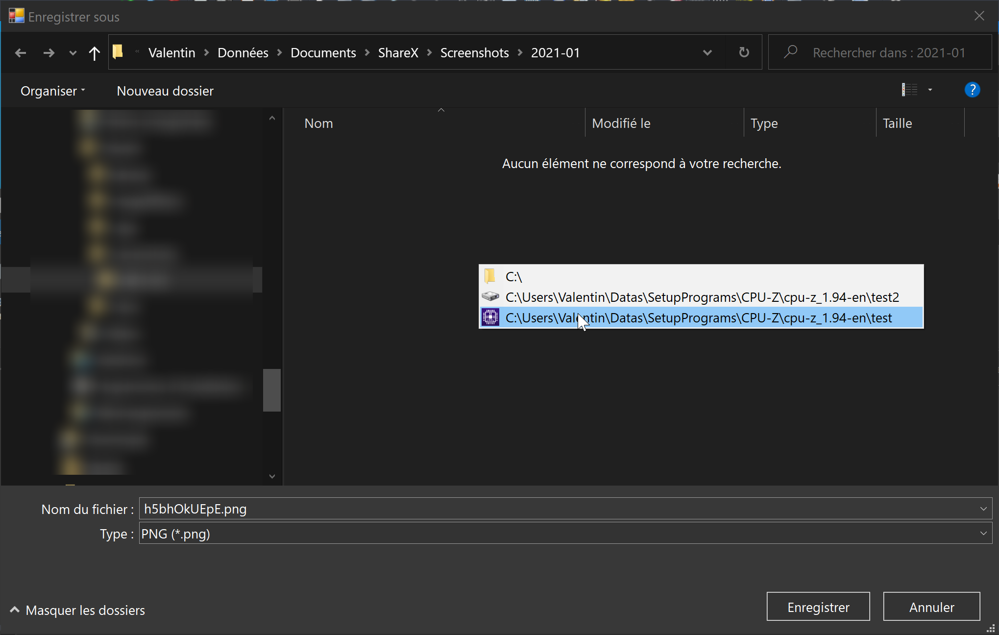Image resolution: width=999 pixels, height=635 pixels.
Task: Collapse folders with Masquer les dossiers
Action: 77,610
